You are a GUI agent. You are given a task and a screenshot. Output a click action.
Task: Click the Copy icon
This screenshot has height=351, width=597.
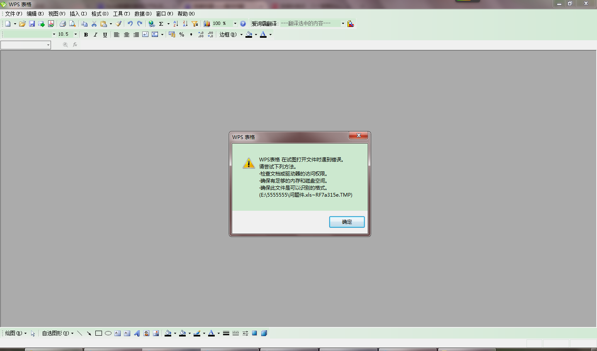coord(85,24)
